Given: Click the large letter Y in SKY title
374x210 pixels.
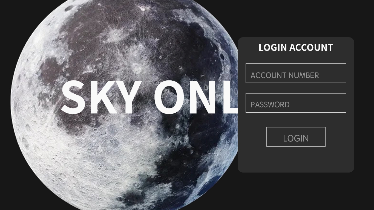Looking at the screenshot, I should tap(131, 98).
